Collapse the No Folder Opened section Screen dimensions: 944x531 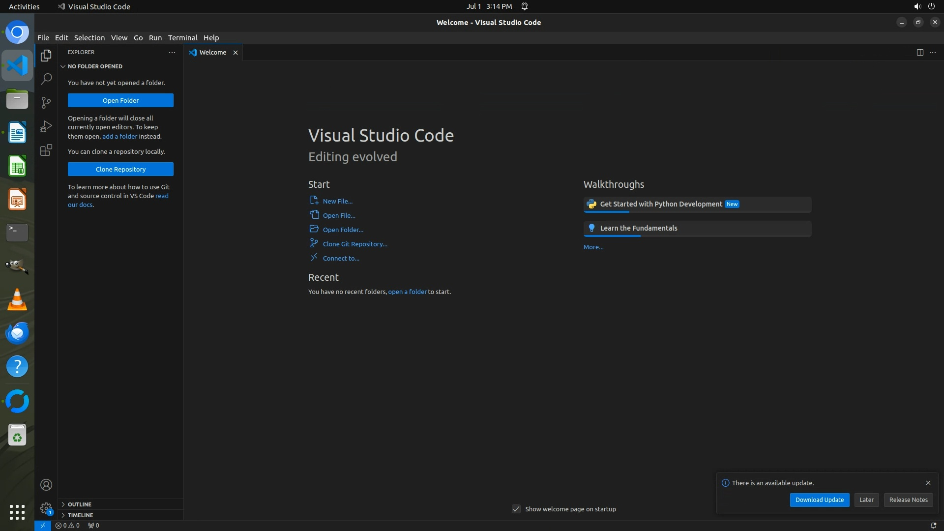click(x=95, y=66)
